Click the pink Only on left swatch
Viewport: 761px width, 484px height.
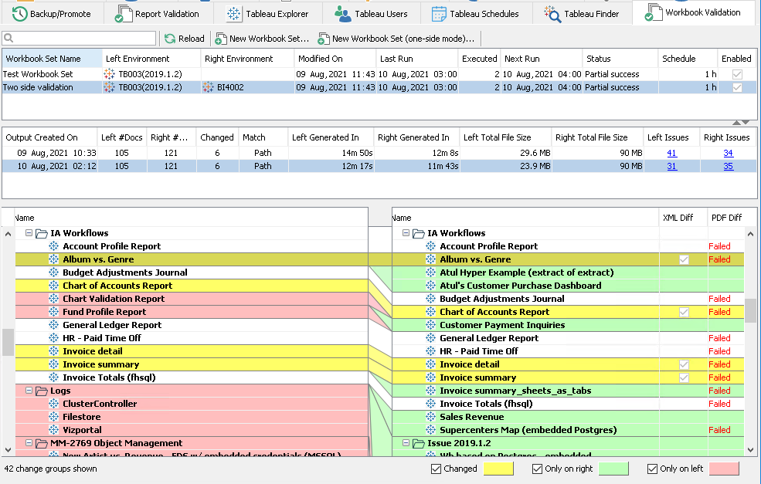point(724,469)
